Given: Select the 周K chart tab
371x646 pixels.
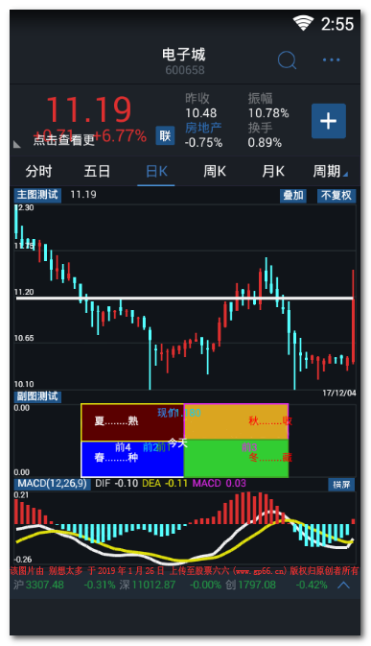Looking at the screenshot, I should 215,172.
